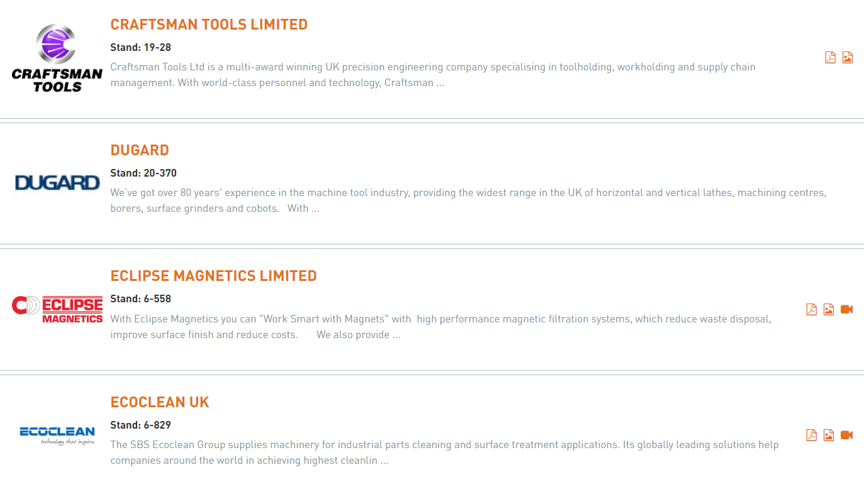View Ecoclean UK image icon
This screenshot has width=864, height=477.
pos(829,435)
